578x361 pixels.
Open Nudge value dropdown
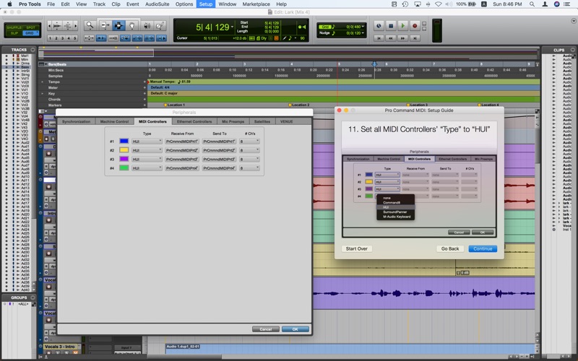363,32
